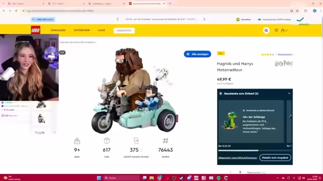Open Task View on the taskbar

click(144, 177)
